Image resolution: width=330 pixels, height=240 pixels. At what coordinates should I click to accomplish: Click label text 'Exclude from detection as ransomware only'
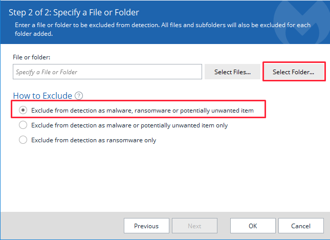[94, 140]
